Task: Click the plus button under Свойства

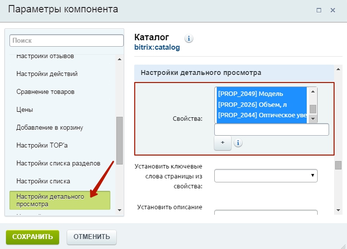Action: (x=223, y=143)
